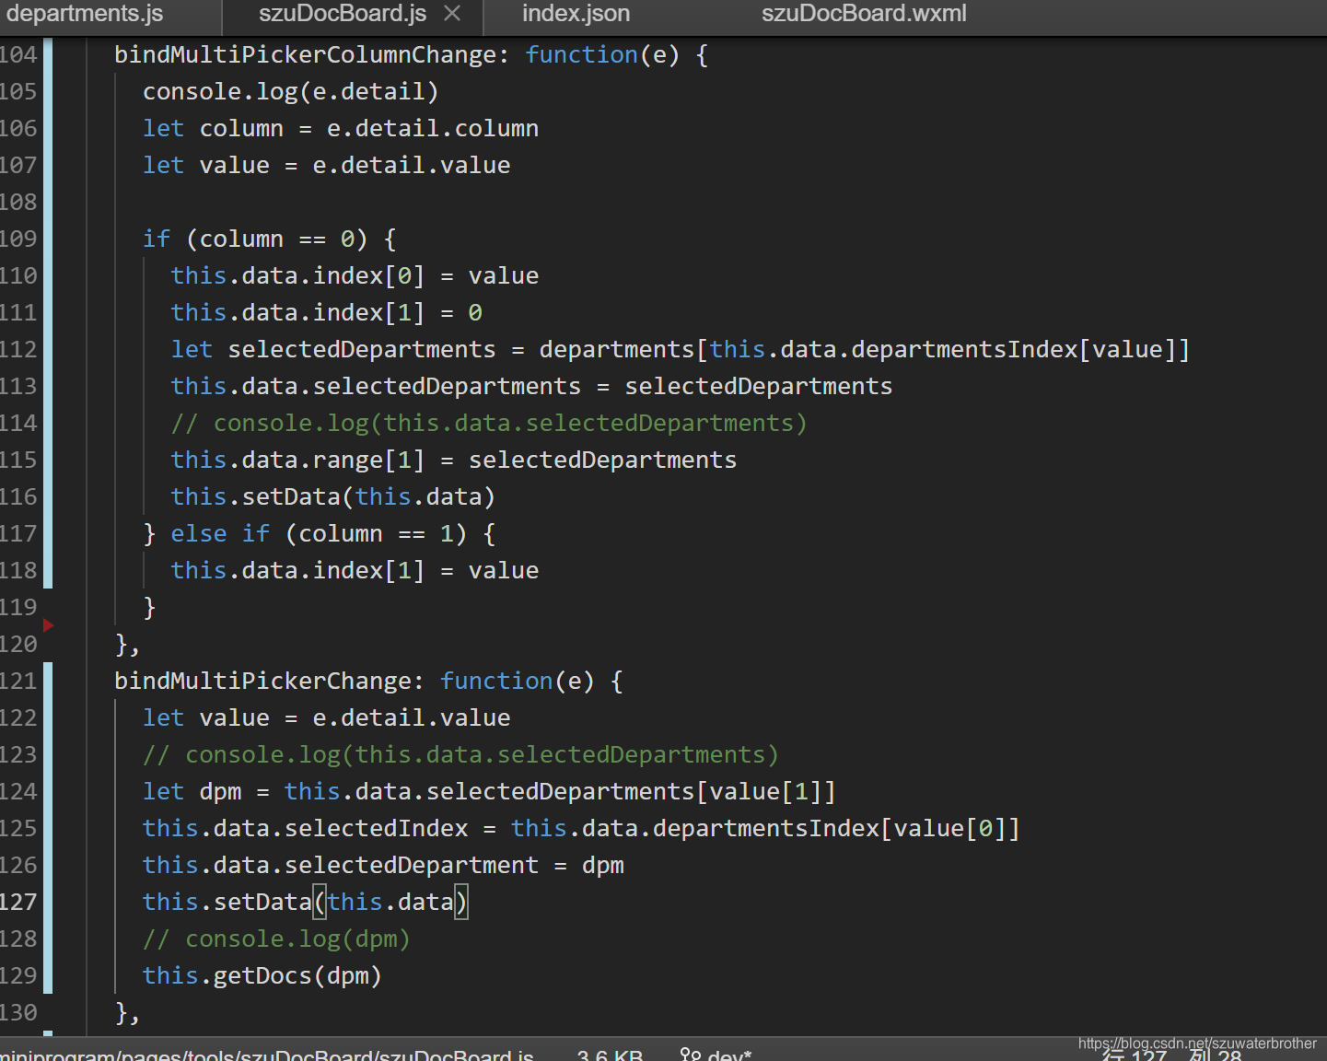Click 'this.data.index[0] = value' line
1327x1061 pixels.
tap(355, 275)
